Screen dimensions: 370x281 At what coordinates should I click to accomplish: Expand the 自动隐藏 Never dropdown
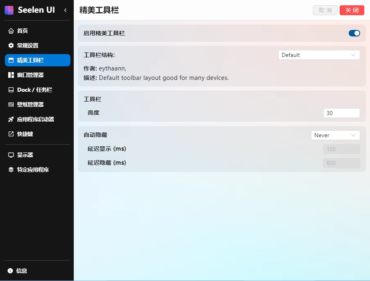tap(335, 135)
